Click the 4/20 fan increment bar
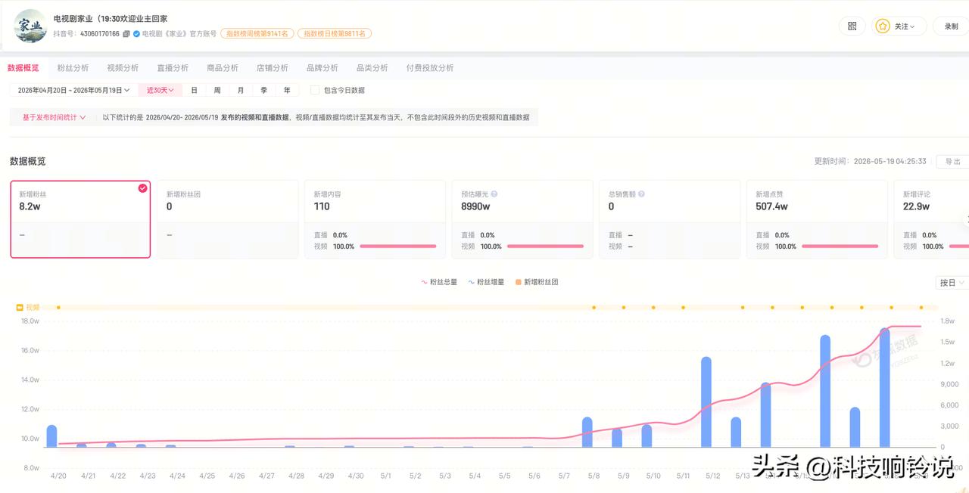The height and width of the screenshot is (493, 969). (51, 436)
